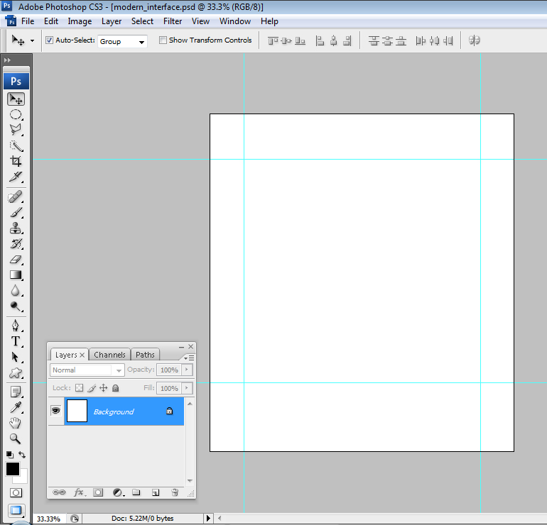The width and height of the screenshot is (547, 525).
Task: Open the Image menu
Action: coord(80,21)
